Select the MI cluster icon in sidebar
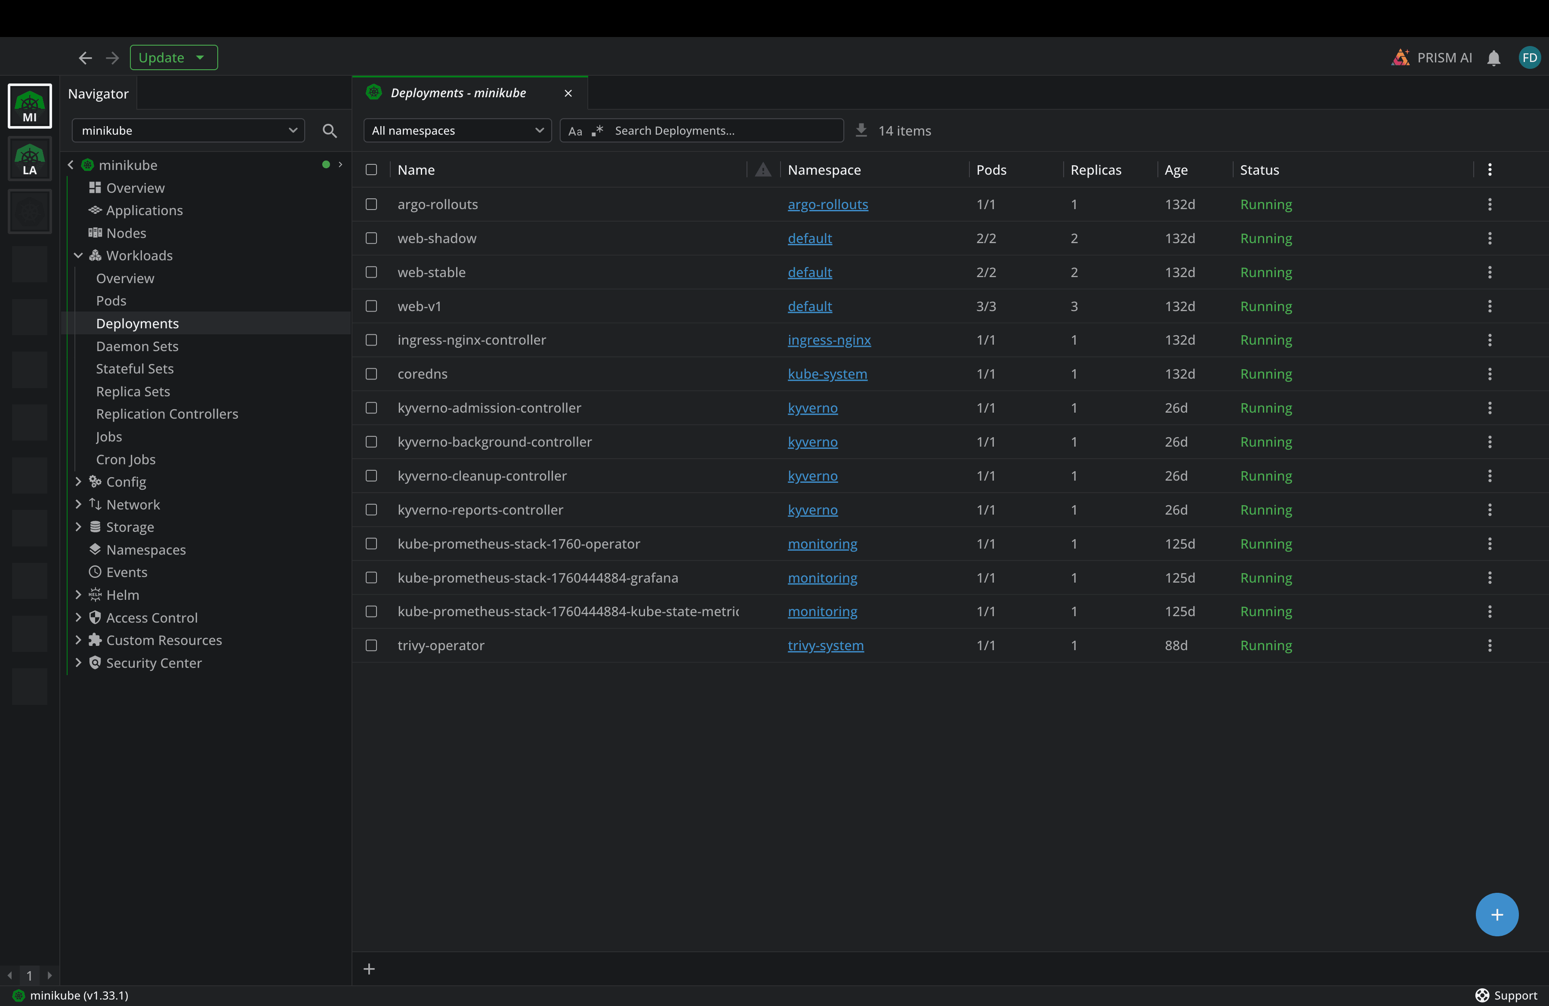Viewport: 1549px width, 1006px height. click(x=29, y=105)
